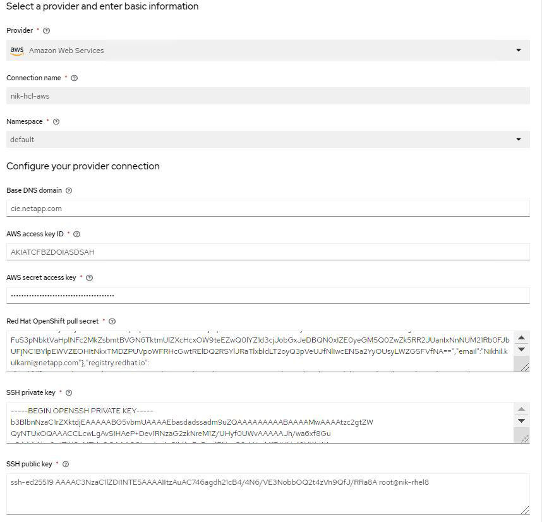The image size is (542, 522).
Task: Show Red Hat OpenShift pull secret help
Action: pos(112,322)
